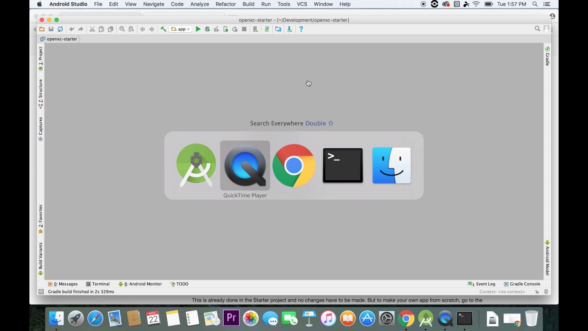This screenshot has height=331, width=588.
Task: Open the 6: Android Monitor tab
Action: coord(140,284)
